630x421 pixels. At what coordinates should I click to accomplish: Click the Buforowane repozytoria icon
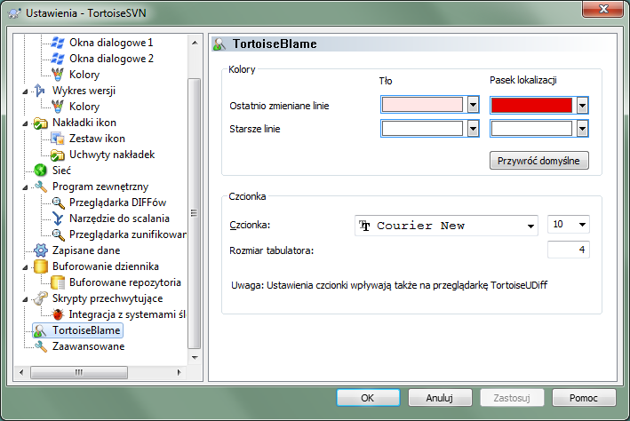[x=58, y=282]
